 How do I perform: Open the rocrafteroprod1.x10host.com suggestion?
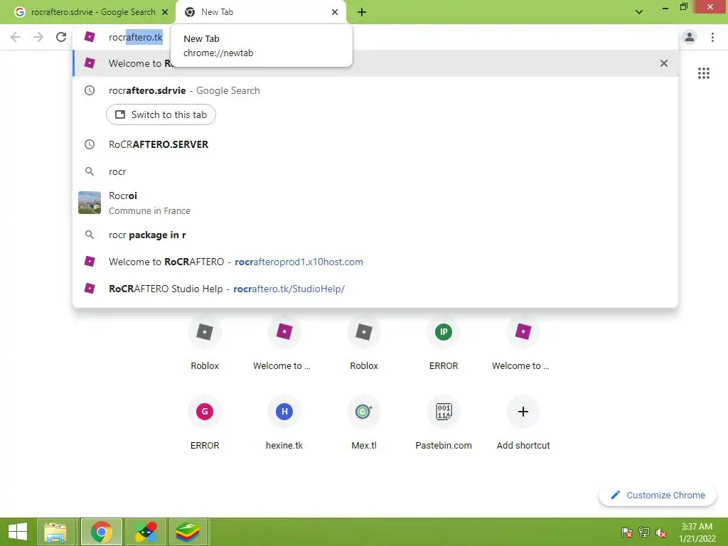click(x=375, y=262)
